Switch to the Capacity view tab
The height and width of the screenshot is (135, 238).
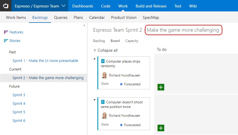[132, 41]
